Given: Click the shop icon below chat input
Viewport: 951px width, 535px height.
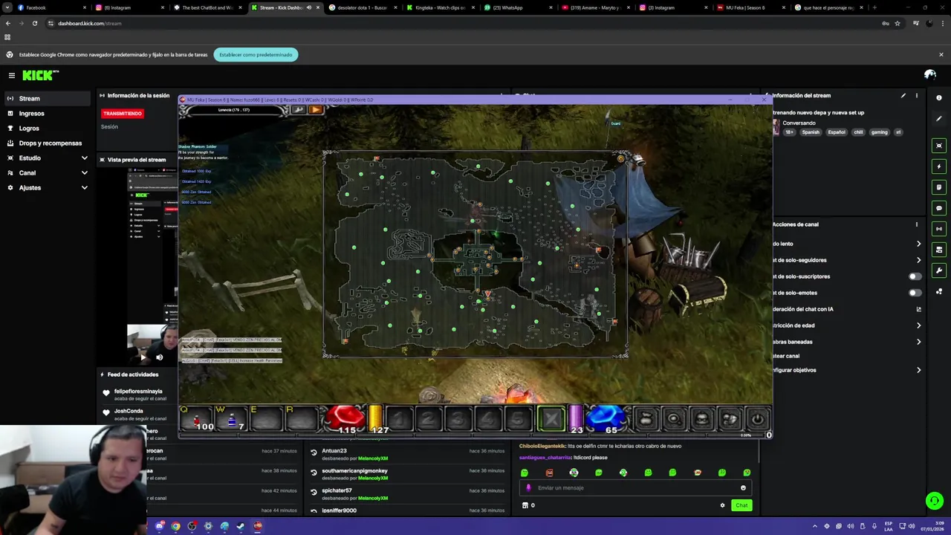Looking at the screenshot, I should pos(525,505).
